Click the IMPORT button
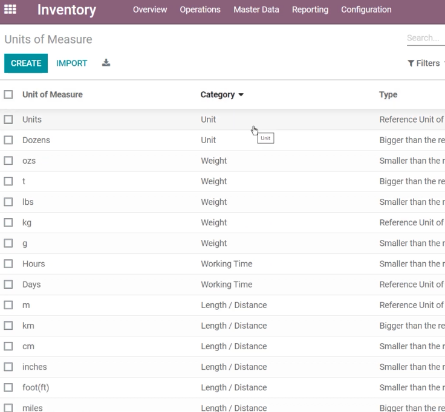 [71, 63]
